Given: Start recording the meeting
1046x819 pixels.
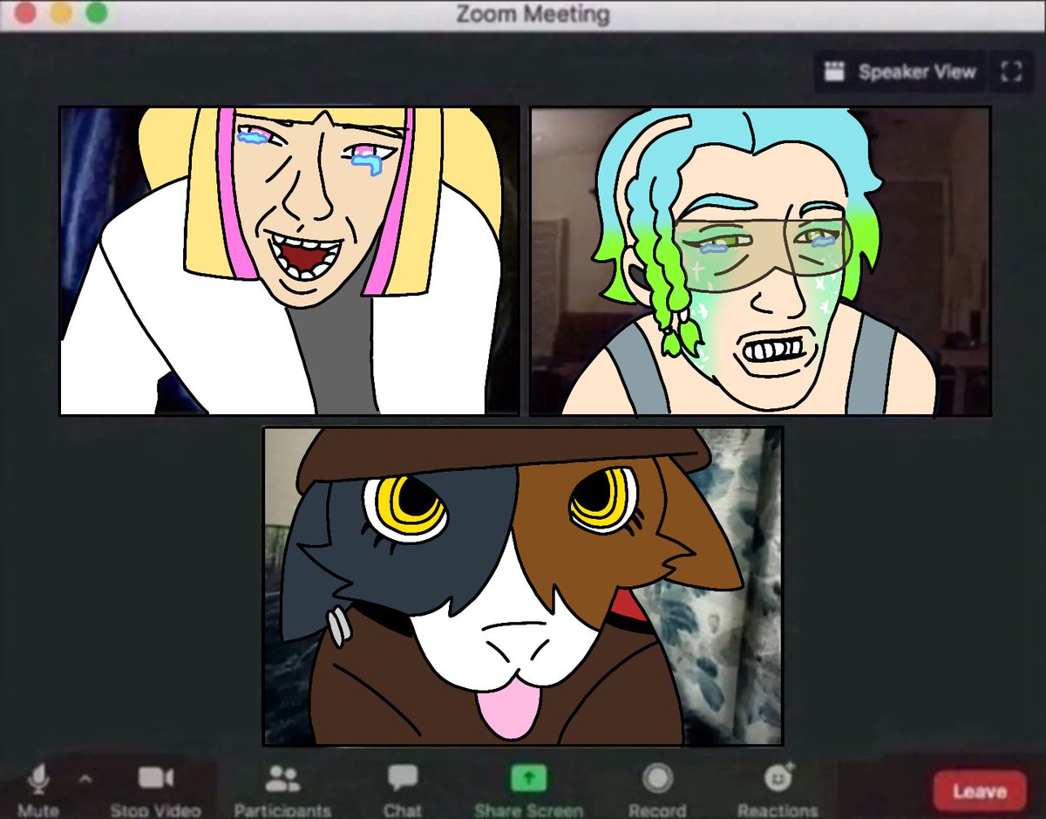Looking at the screenshot, I should tap(657, 789).
